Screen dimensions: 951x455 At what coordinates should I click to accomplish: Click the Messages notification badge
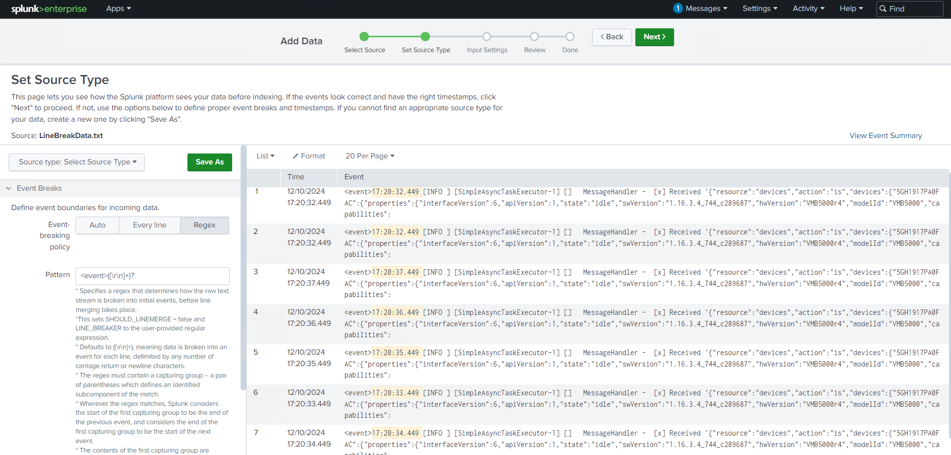pos(678,8)
